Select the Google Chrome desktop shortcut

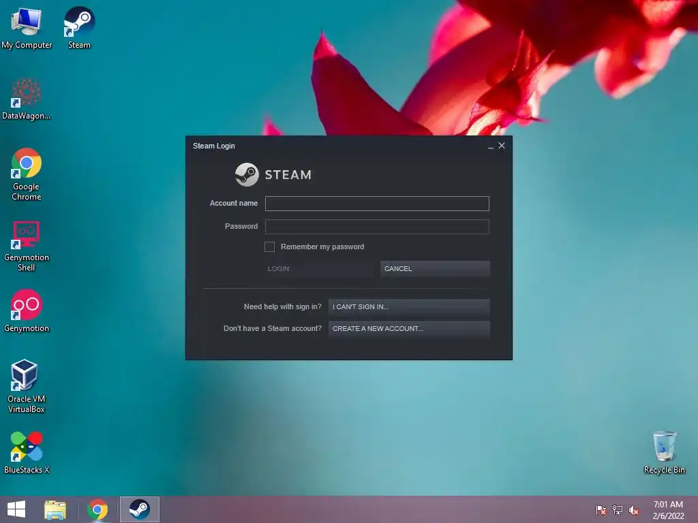coord(27,174)
